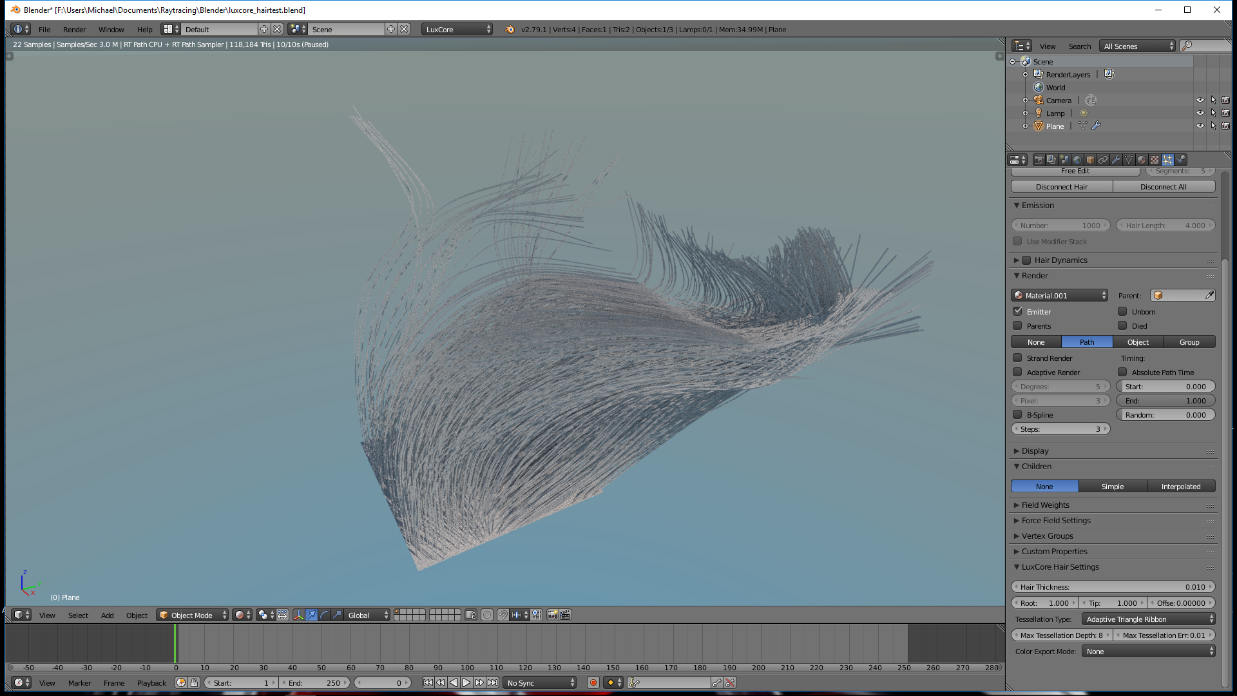The height and width of the screenshot is (696, 1237).
Task: Open the Modifiers properties tab (wrench icon)
Action: [x=1116, y=160]
